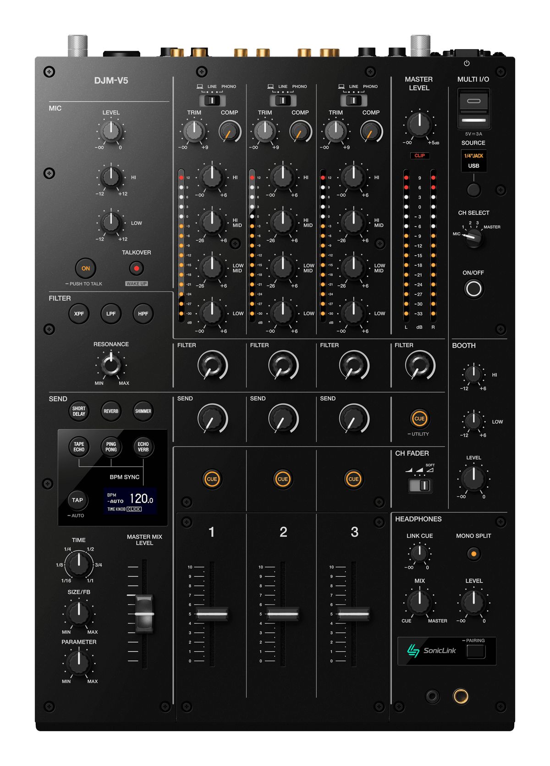Click the BOOTH HI knob

pos(473,374)
